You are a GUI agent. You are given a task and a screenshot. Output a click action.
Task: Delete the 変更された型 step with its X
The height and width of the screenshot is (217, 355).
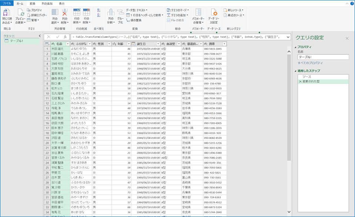(x=300, y=81)
